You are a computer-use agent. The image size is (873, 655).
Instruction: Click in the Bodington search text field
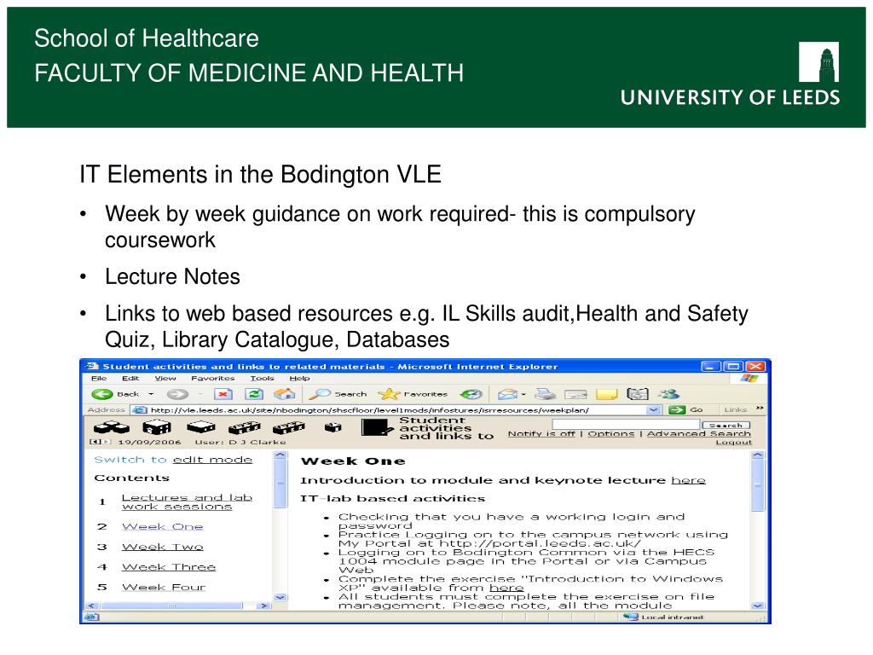[625, 425]
